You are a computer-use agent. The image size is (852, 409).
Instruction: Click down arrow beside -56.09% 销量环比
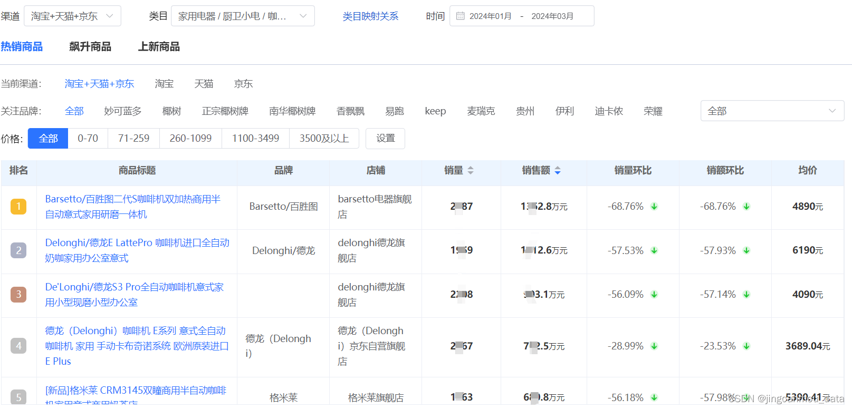click(x=654, y=295)
